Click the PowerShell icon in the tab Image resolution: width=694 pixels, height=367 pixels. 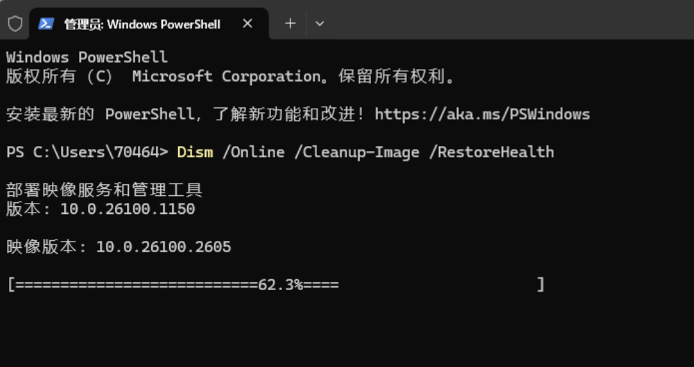point(46,24)
